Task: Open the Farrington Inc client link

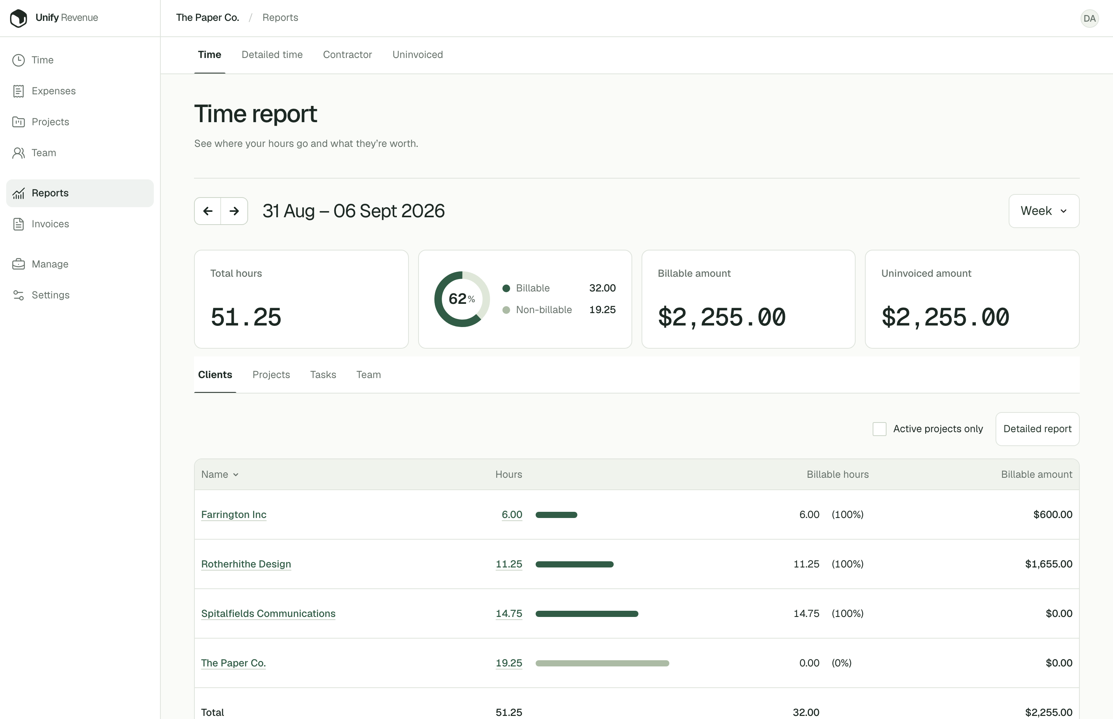Action: pos(234,515)
